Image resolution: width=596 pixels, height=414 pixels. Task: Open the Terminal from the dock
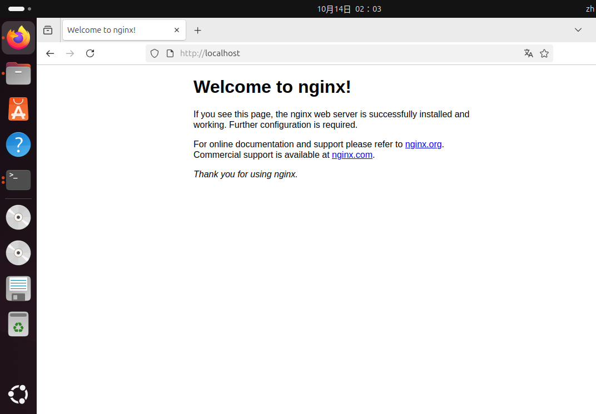[18, 180]
